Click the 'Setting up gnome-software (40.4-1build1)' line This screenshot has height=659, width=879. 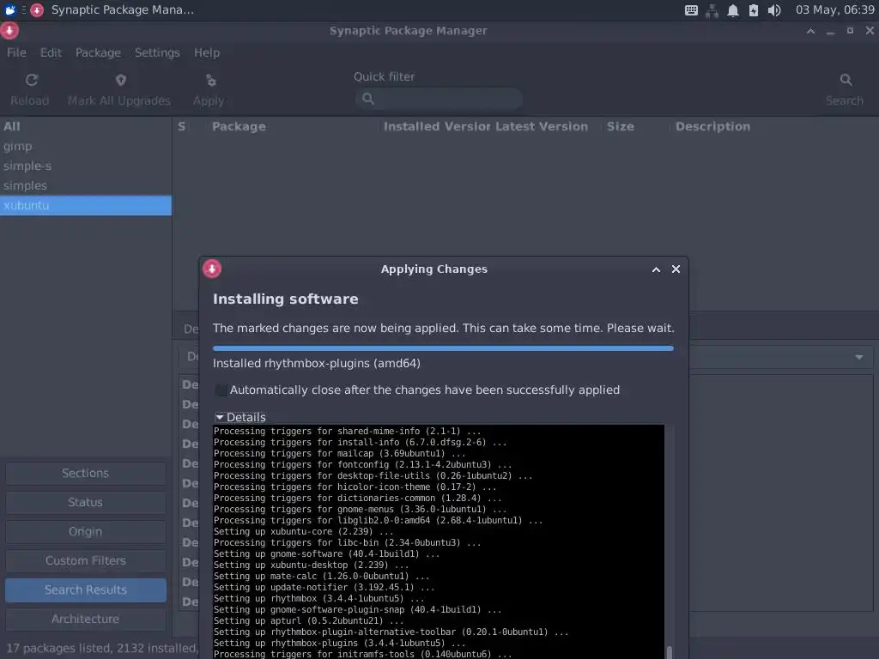point(327,553)
